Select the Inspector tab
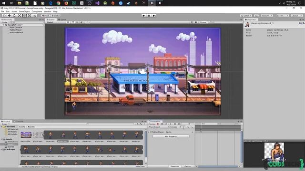The width and height of the screenshot is (305, 171). (x=251, y=19)
